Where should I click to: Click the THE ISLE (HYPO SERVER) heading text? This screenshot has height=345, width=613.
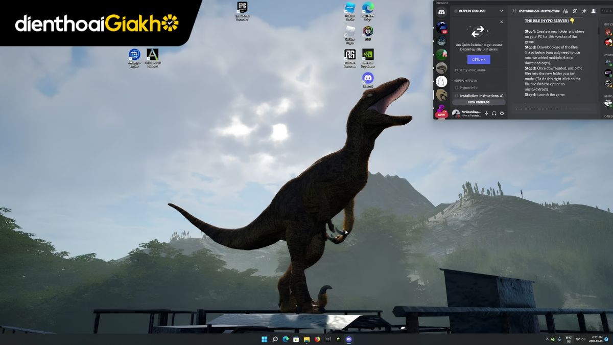click(x=547, y=21)
